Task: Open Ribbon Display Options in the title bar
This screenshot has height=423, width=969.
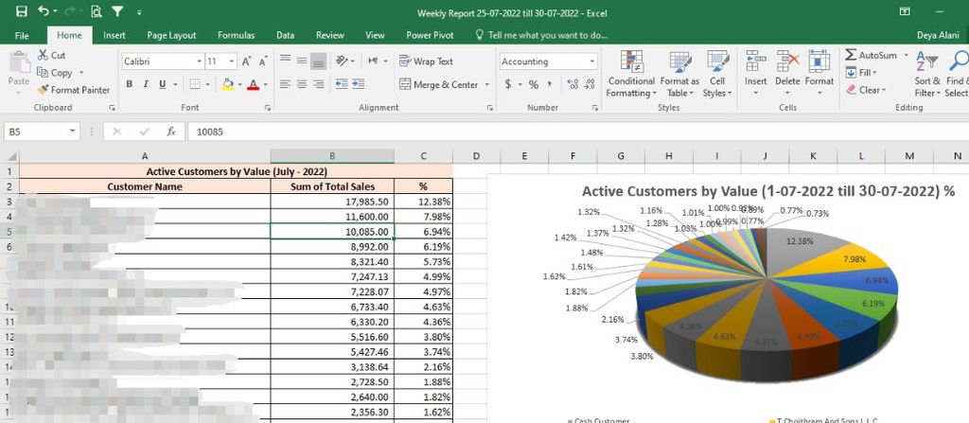Action: click(905, 11)
